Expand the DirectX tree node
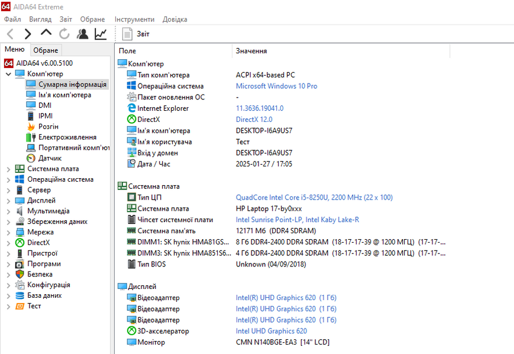 tap(8, 243)
